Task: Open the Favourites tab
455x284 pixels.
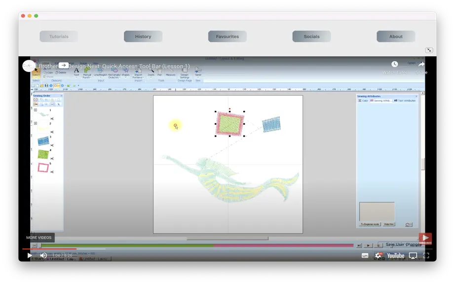Action: pyautogui.click(x=227, y=36)
